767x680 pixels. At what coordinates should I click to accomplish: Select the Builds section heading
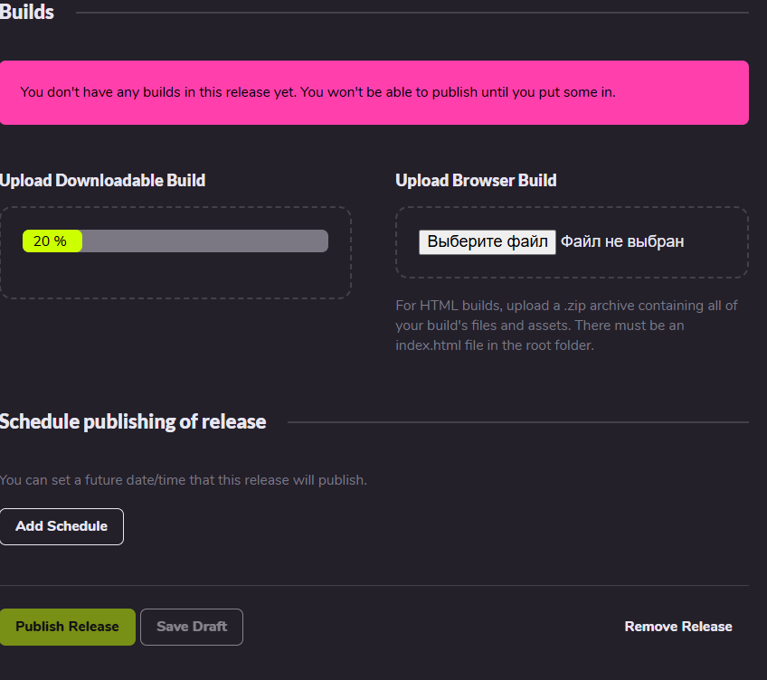point(27,13)
